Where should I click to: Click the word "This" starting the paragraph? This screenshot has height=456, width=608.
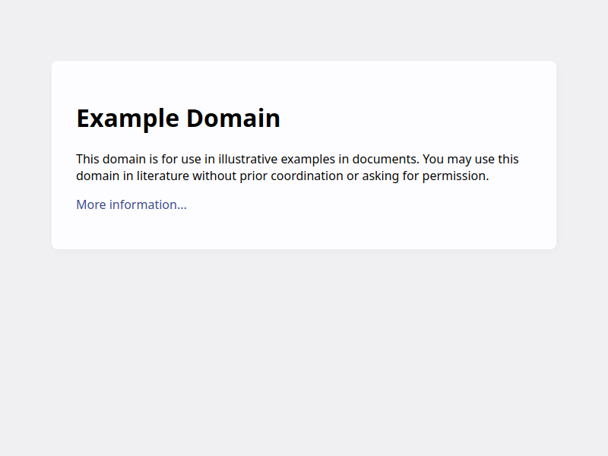coord(87,160)
